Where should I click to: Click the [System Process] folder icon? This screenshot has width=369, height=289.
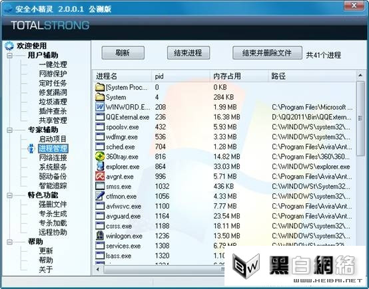coord(100,87)
